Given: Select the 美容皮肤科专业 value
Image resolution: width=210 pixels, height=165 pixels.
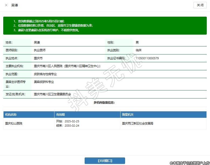Looking at the screenshot, I should coord(44,82).
